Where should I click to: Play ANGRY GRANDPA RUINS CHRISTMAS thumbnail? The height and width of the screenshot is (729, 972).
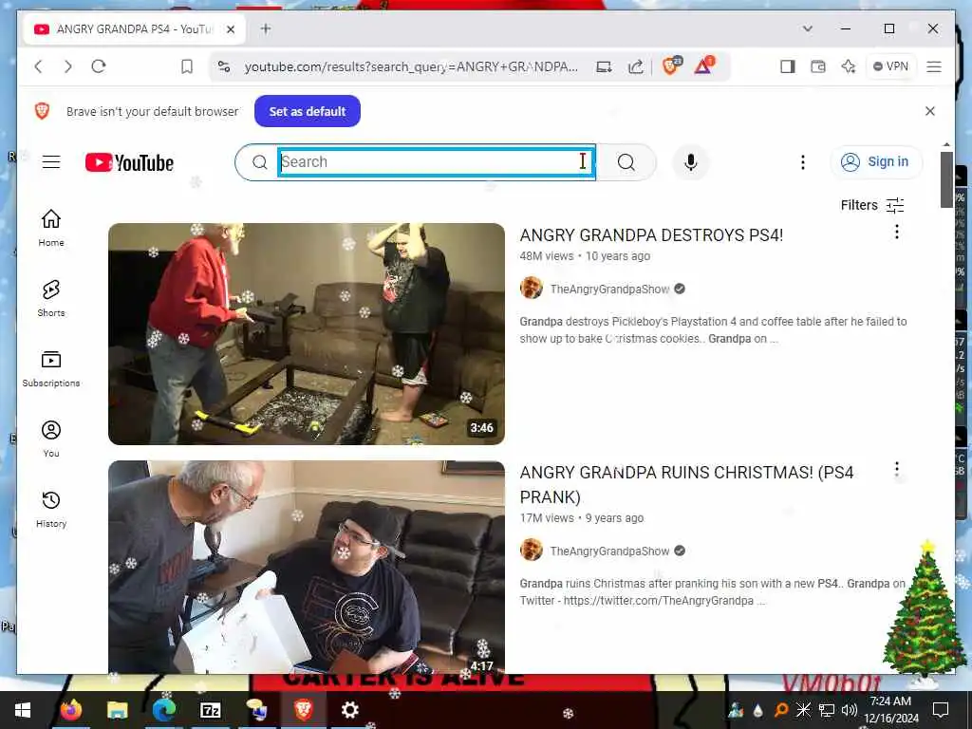tap(307, 568)
